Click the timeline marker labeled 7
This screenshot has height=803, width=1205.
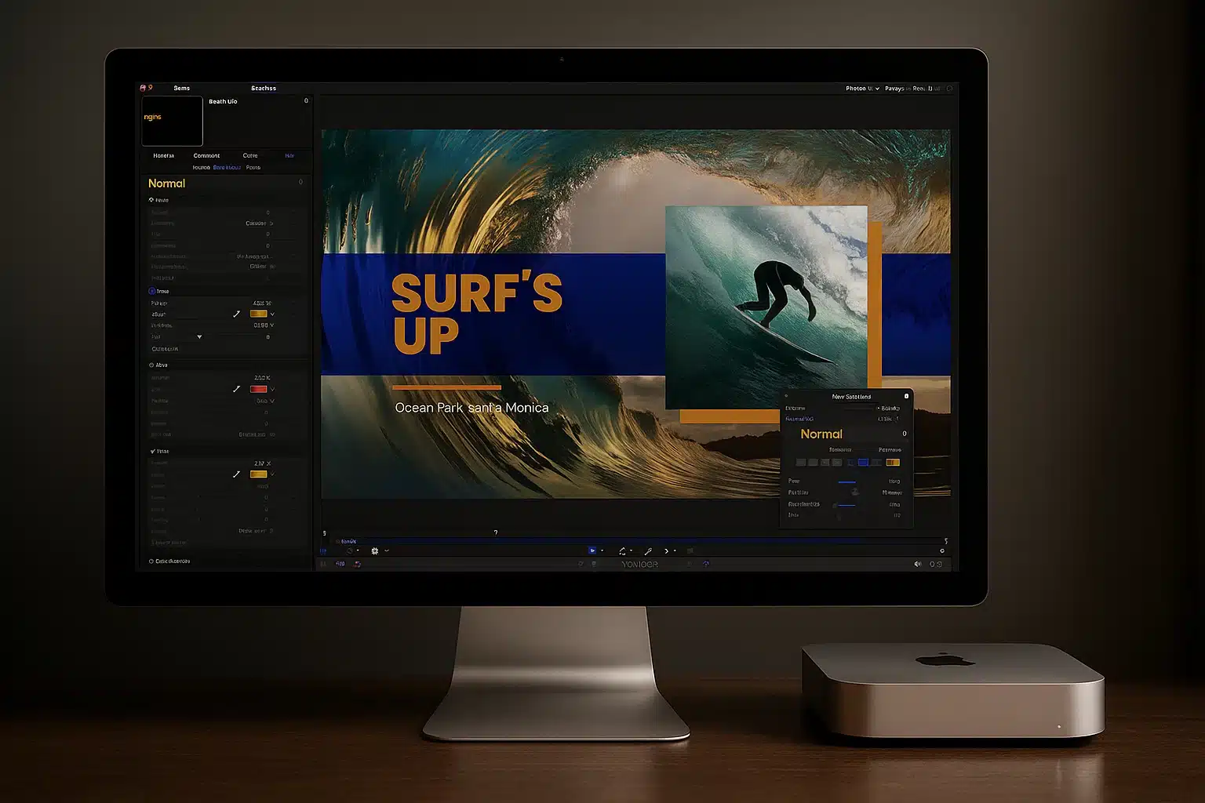(496, 532)
